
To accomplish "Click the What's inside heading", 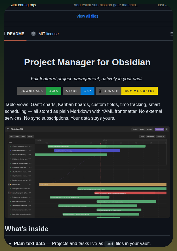I will (27, 229).
